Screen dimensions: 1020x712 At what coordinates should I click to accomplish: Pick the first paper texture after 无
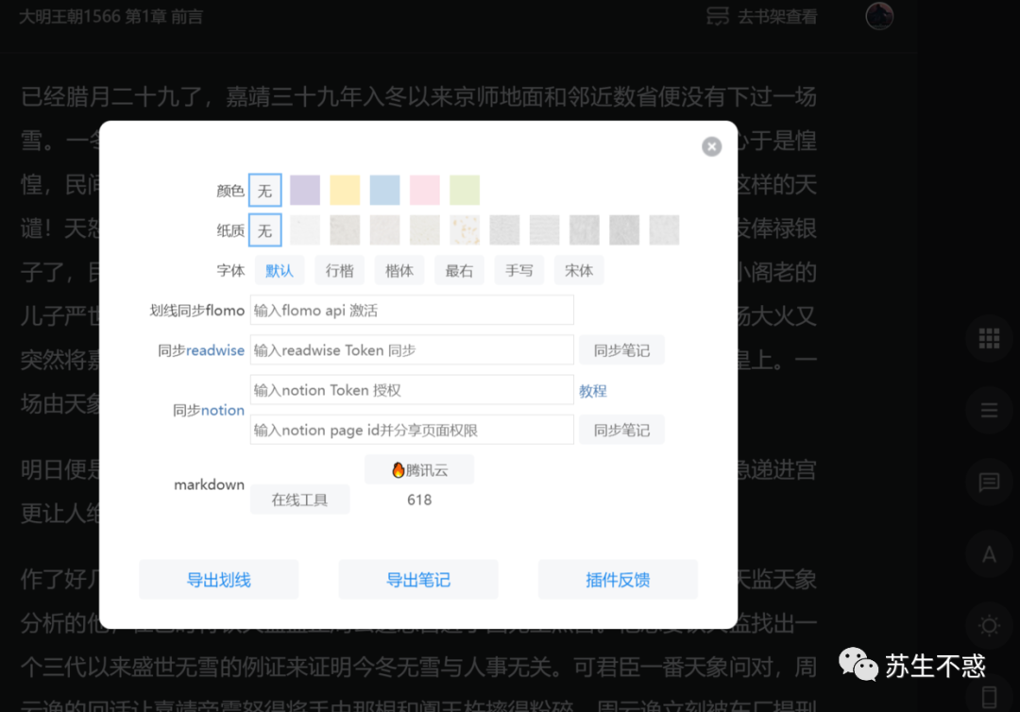point(305,230)
